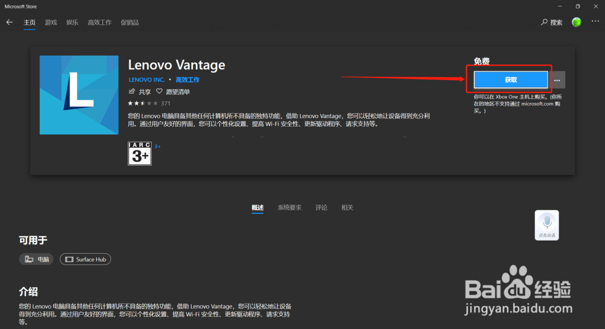Click the 获取 button
Viewport: 605px width, 329px height.
point(511,79)
